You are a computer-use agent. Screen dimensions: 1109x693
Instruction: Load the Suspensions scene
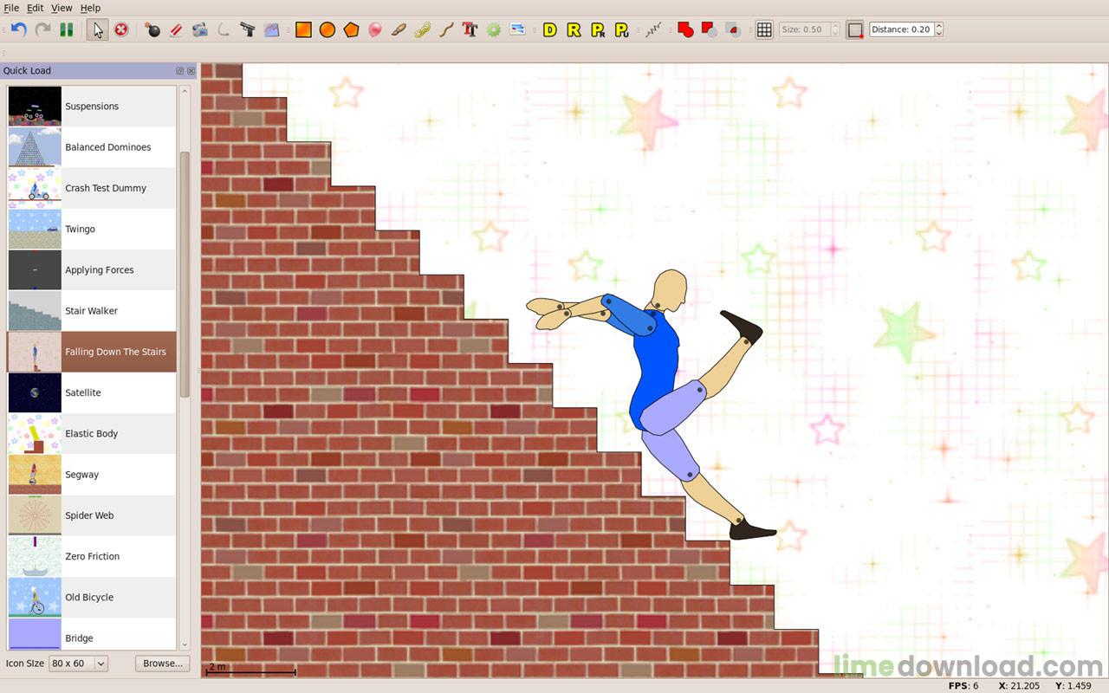point(92,107)
